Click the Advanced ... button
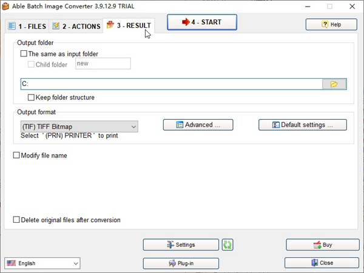 point(198,125)
